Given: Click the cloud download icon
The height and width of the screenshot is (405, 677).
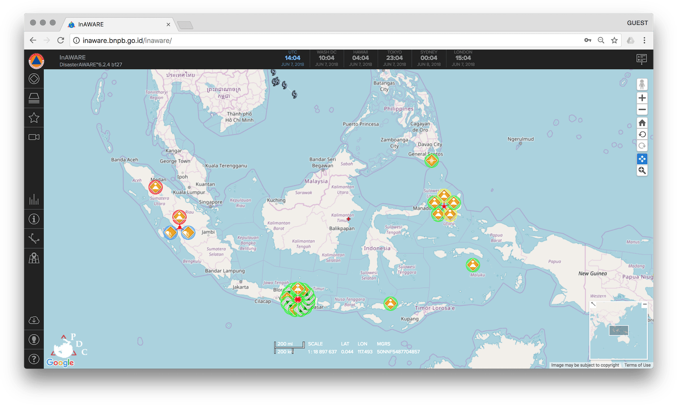Looking at the screenshot, I should point(34,320).
